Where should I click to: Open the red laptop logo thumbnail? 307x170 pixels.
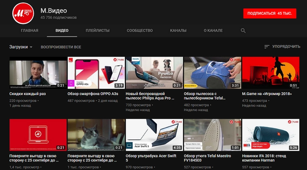38,135
